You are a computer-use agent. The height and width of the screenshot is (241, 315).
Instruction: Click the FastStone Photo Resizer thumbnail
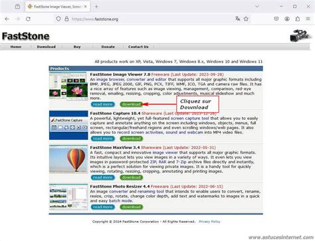pos(68,196)
